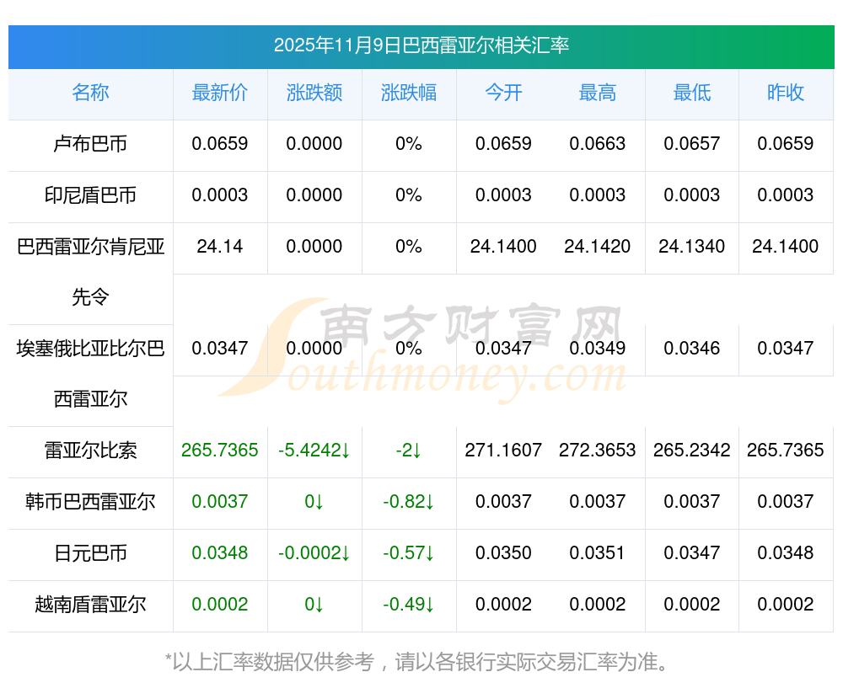Click the 涨跌额 column header
Image resolution: width=843 pixels, height=688 pixels.
pyautogui.click(x=314, y=93)
